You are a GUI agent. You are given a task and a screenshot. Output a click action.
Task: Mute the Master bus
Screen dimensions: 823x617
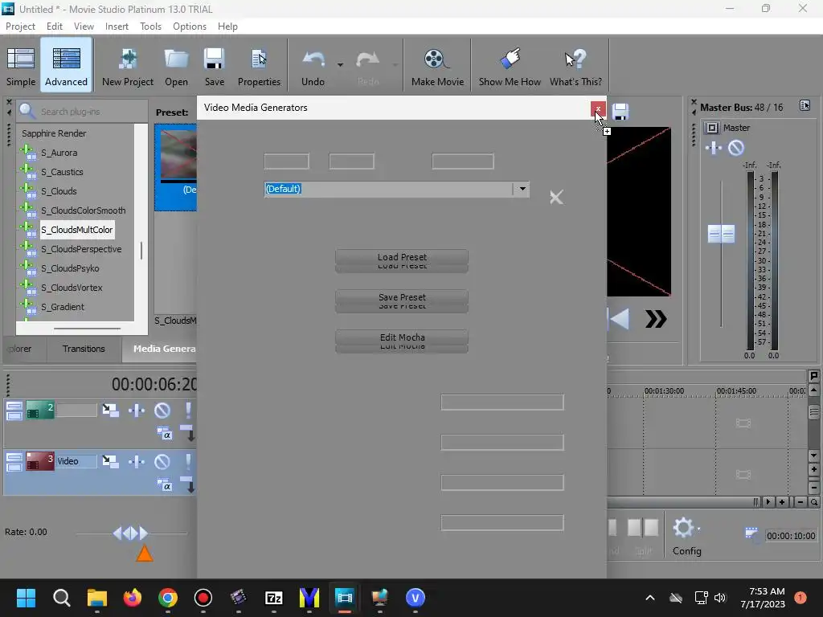736,149
